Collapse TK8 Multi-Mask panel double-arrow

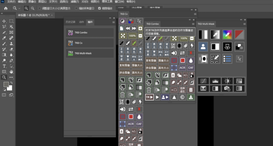tap(241, 20)
